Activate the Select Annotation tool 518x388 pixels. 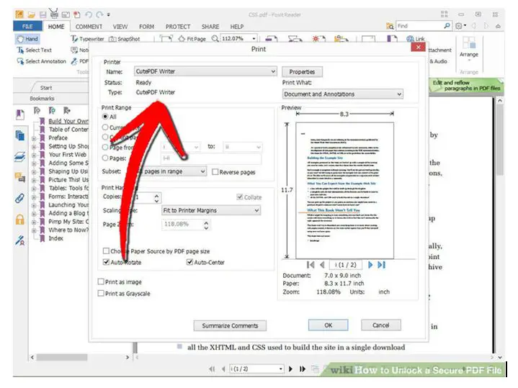click(x=41, y=61)
